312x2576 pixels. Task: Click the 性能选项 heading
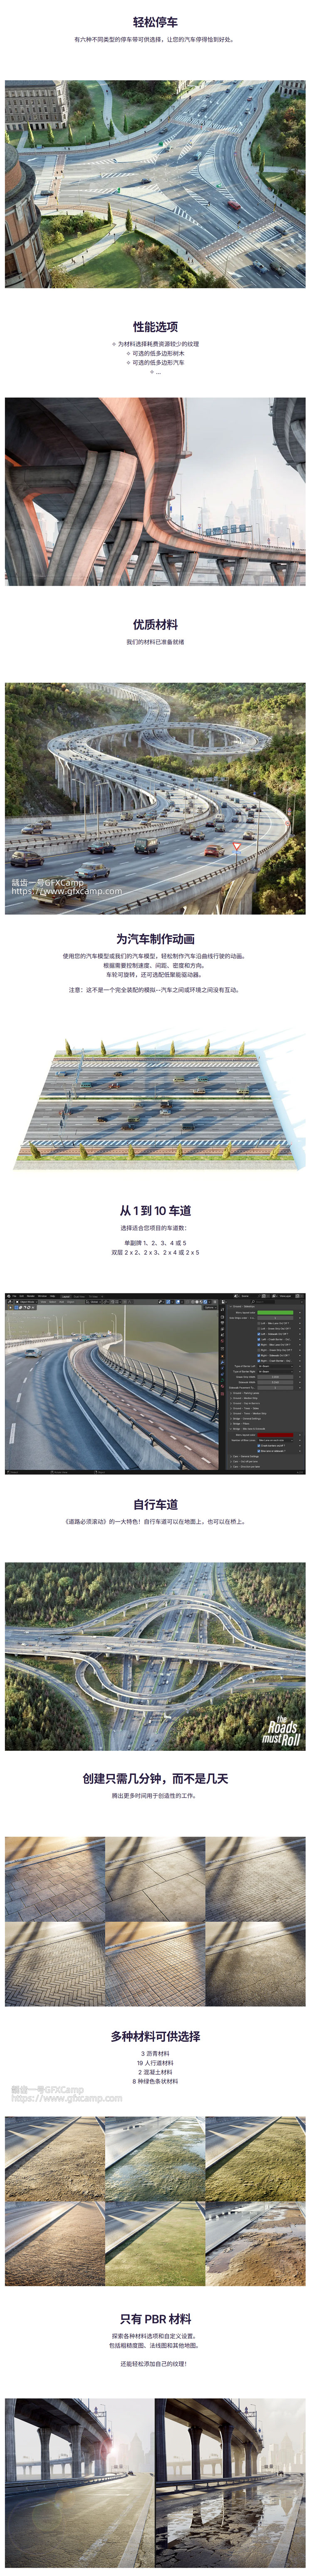pos(156,327)
